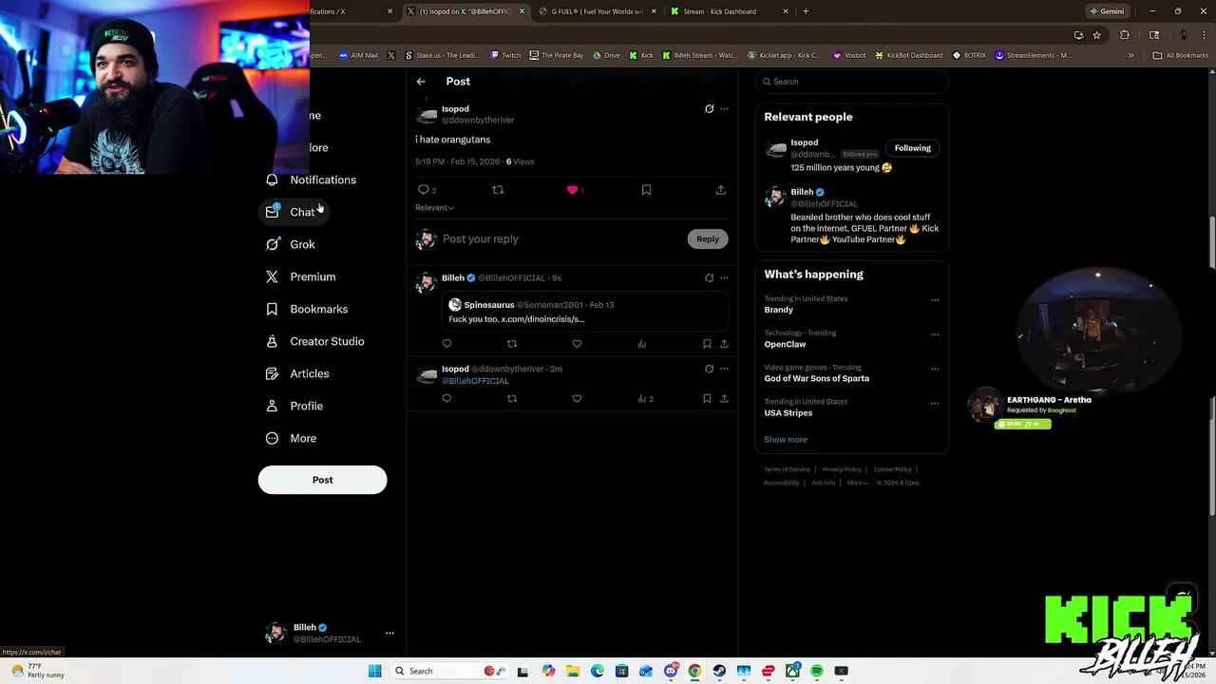Open the @BillehOFFICIAL mention link
The height and width of the screenshot is (684, 1216).
[x=475, y=381]
